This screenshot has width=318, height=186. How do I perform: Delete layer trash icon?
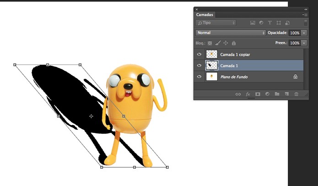tap(296, 94)
